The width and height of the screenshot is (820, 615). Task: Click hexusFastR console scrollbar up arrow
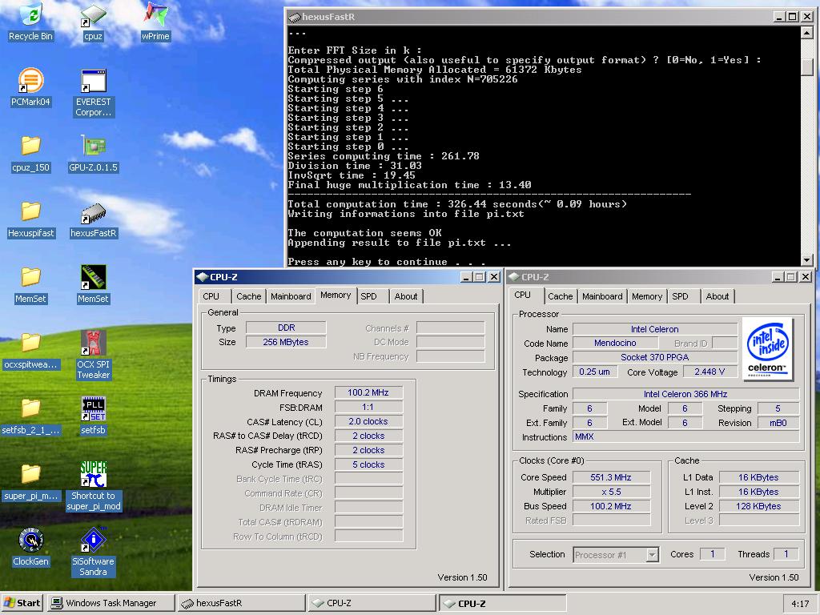(806, 32)
